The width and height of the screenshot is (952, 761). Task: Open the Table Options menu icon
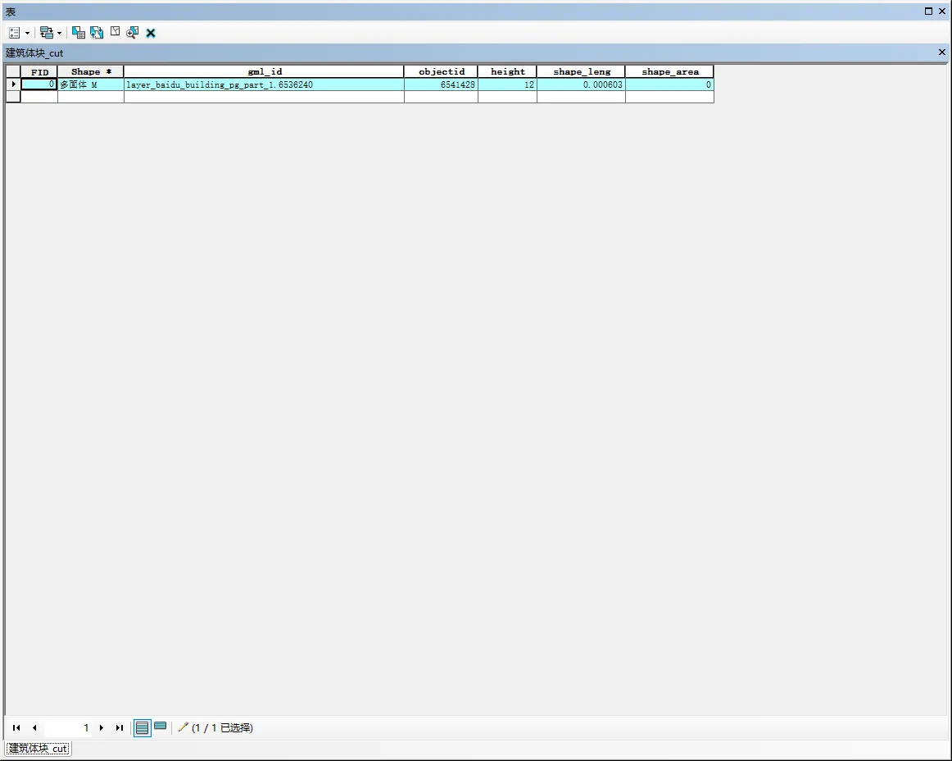pos(15,33)
